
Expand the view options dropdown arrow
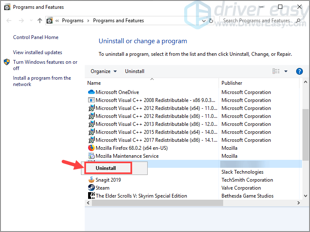(x=286, y=71)
